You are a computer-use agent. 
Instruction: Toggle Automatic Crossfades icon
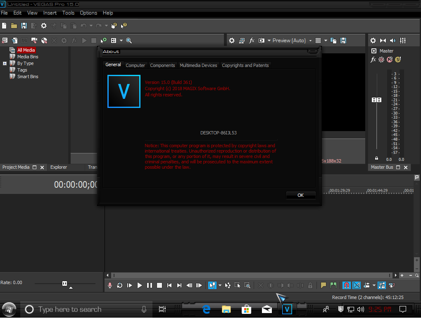pyautogui.click(x=357, y=285)
